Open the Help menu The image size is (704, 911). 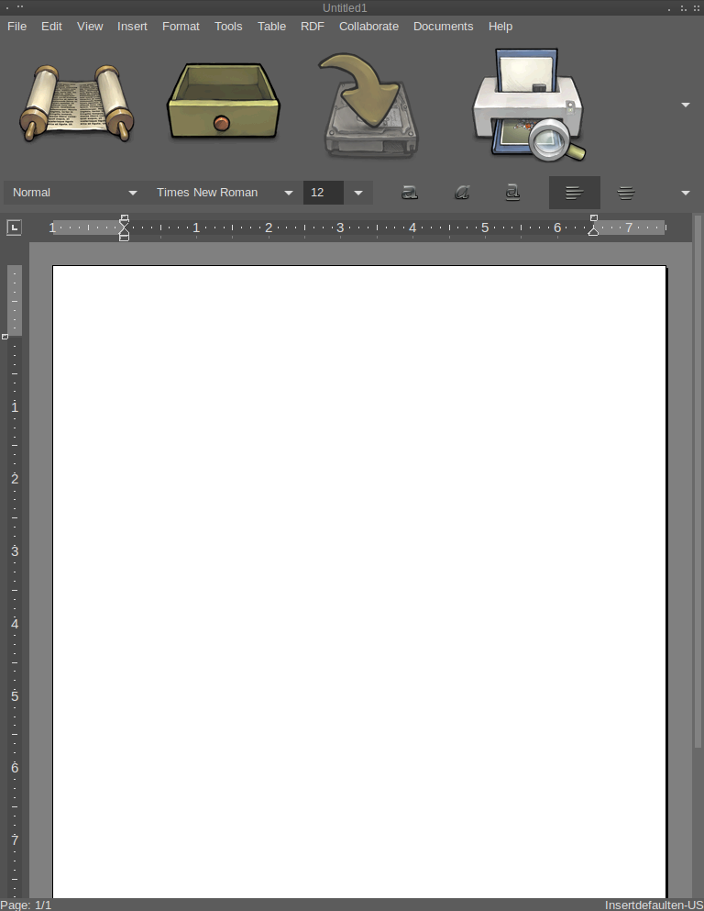(x=500, y=26)
